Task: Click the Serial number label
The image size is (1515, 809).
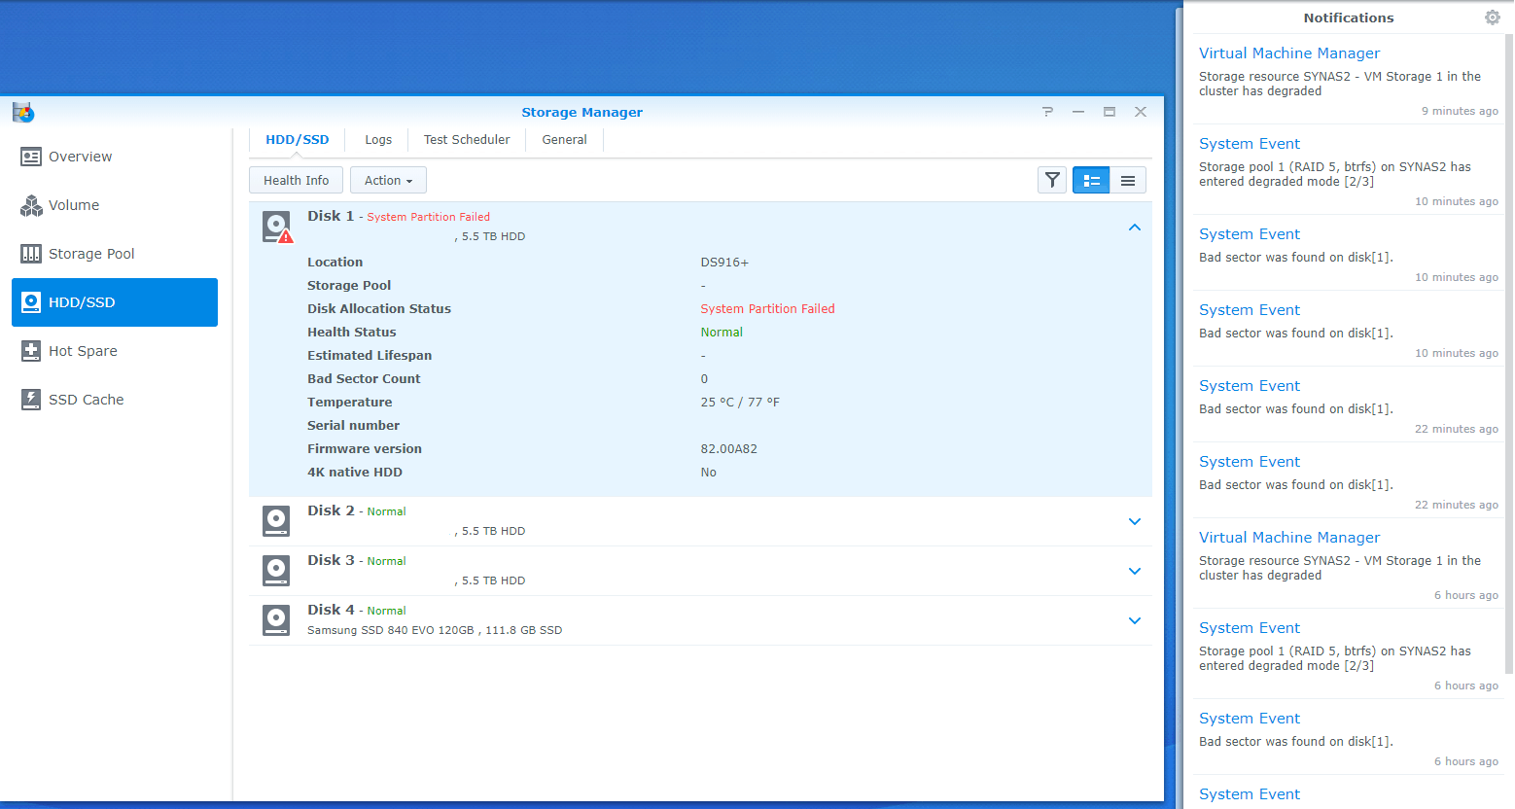Action: (354, 426)
